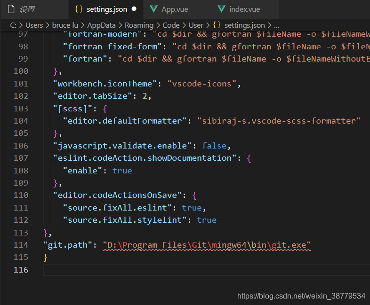The width and height of the screenshot is (370, 305).
Task: Click the underlined git.exe path string
Action: point(207,245)
